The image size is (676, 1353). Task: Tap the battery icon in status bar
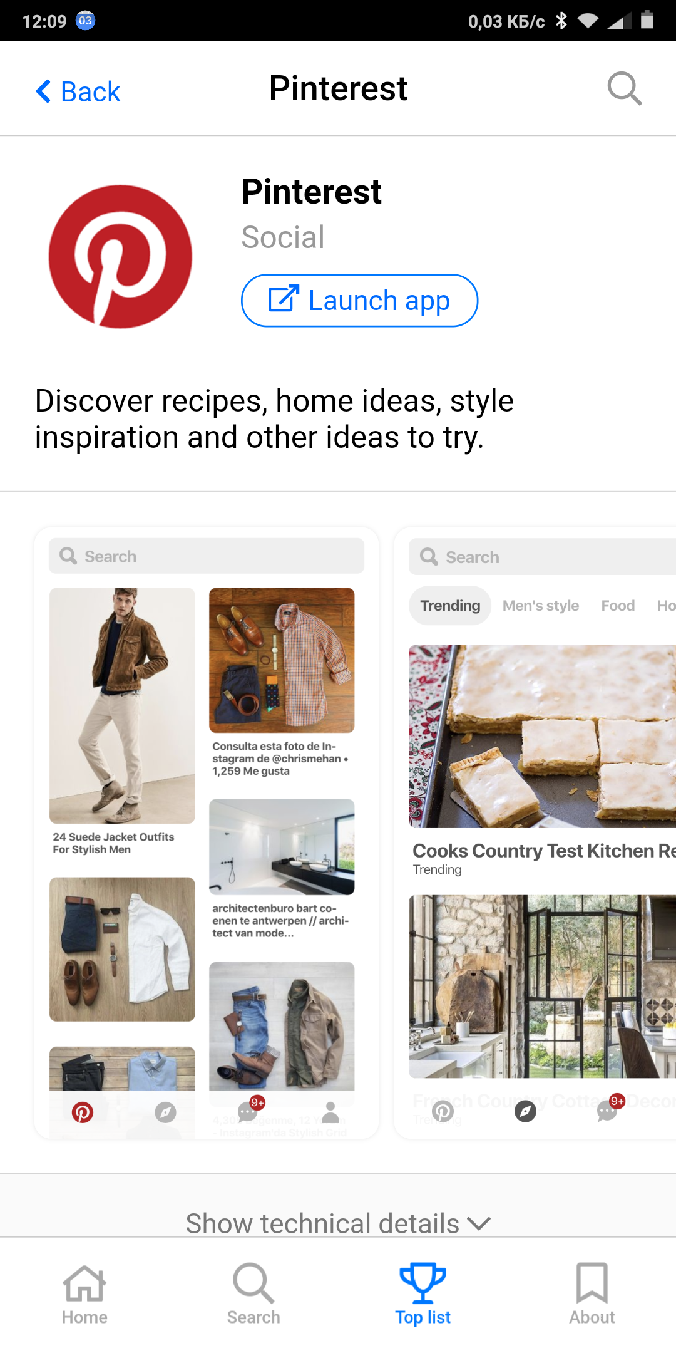tap(648, 21)
